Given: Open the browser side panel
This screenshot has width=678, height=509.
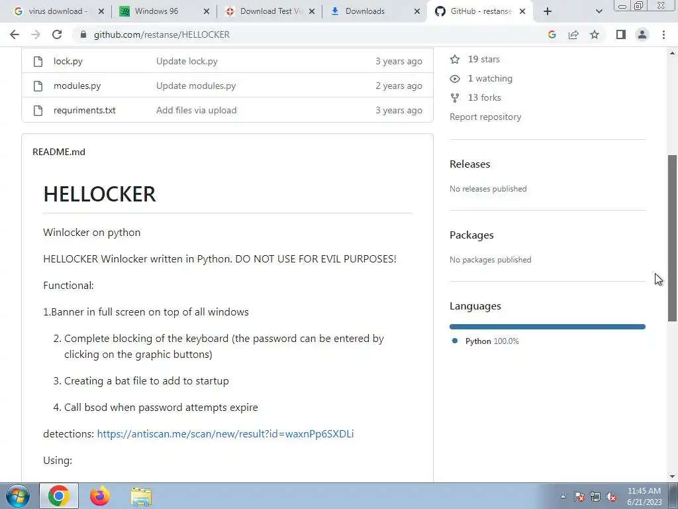Looking at the screenshot, I should coord(621,34).
